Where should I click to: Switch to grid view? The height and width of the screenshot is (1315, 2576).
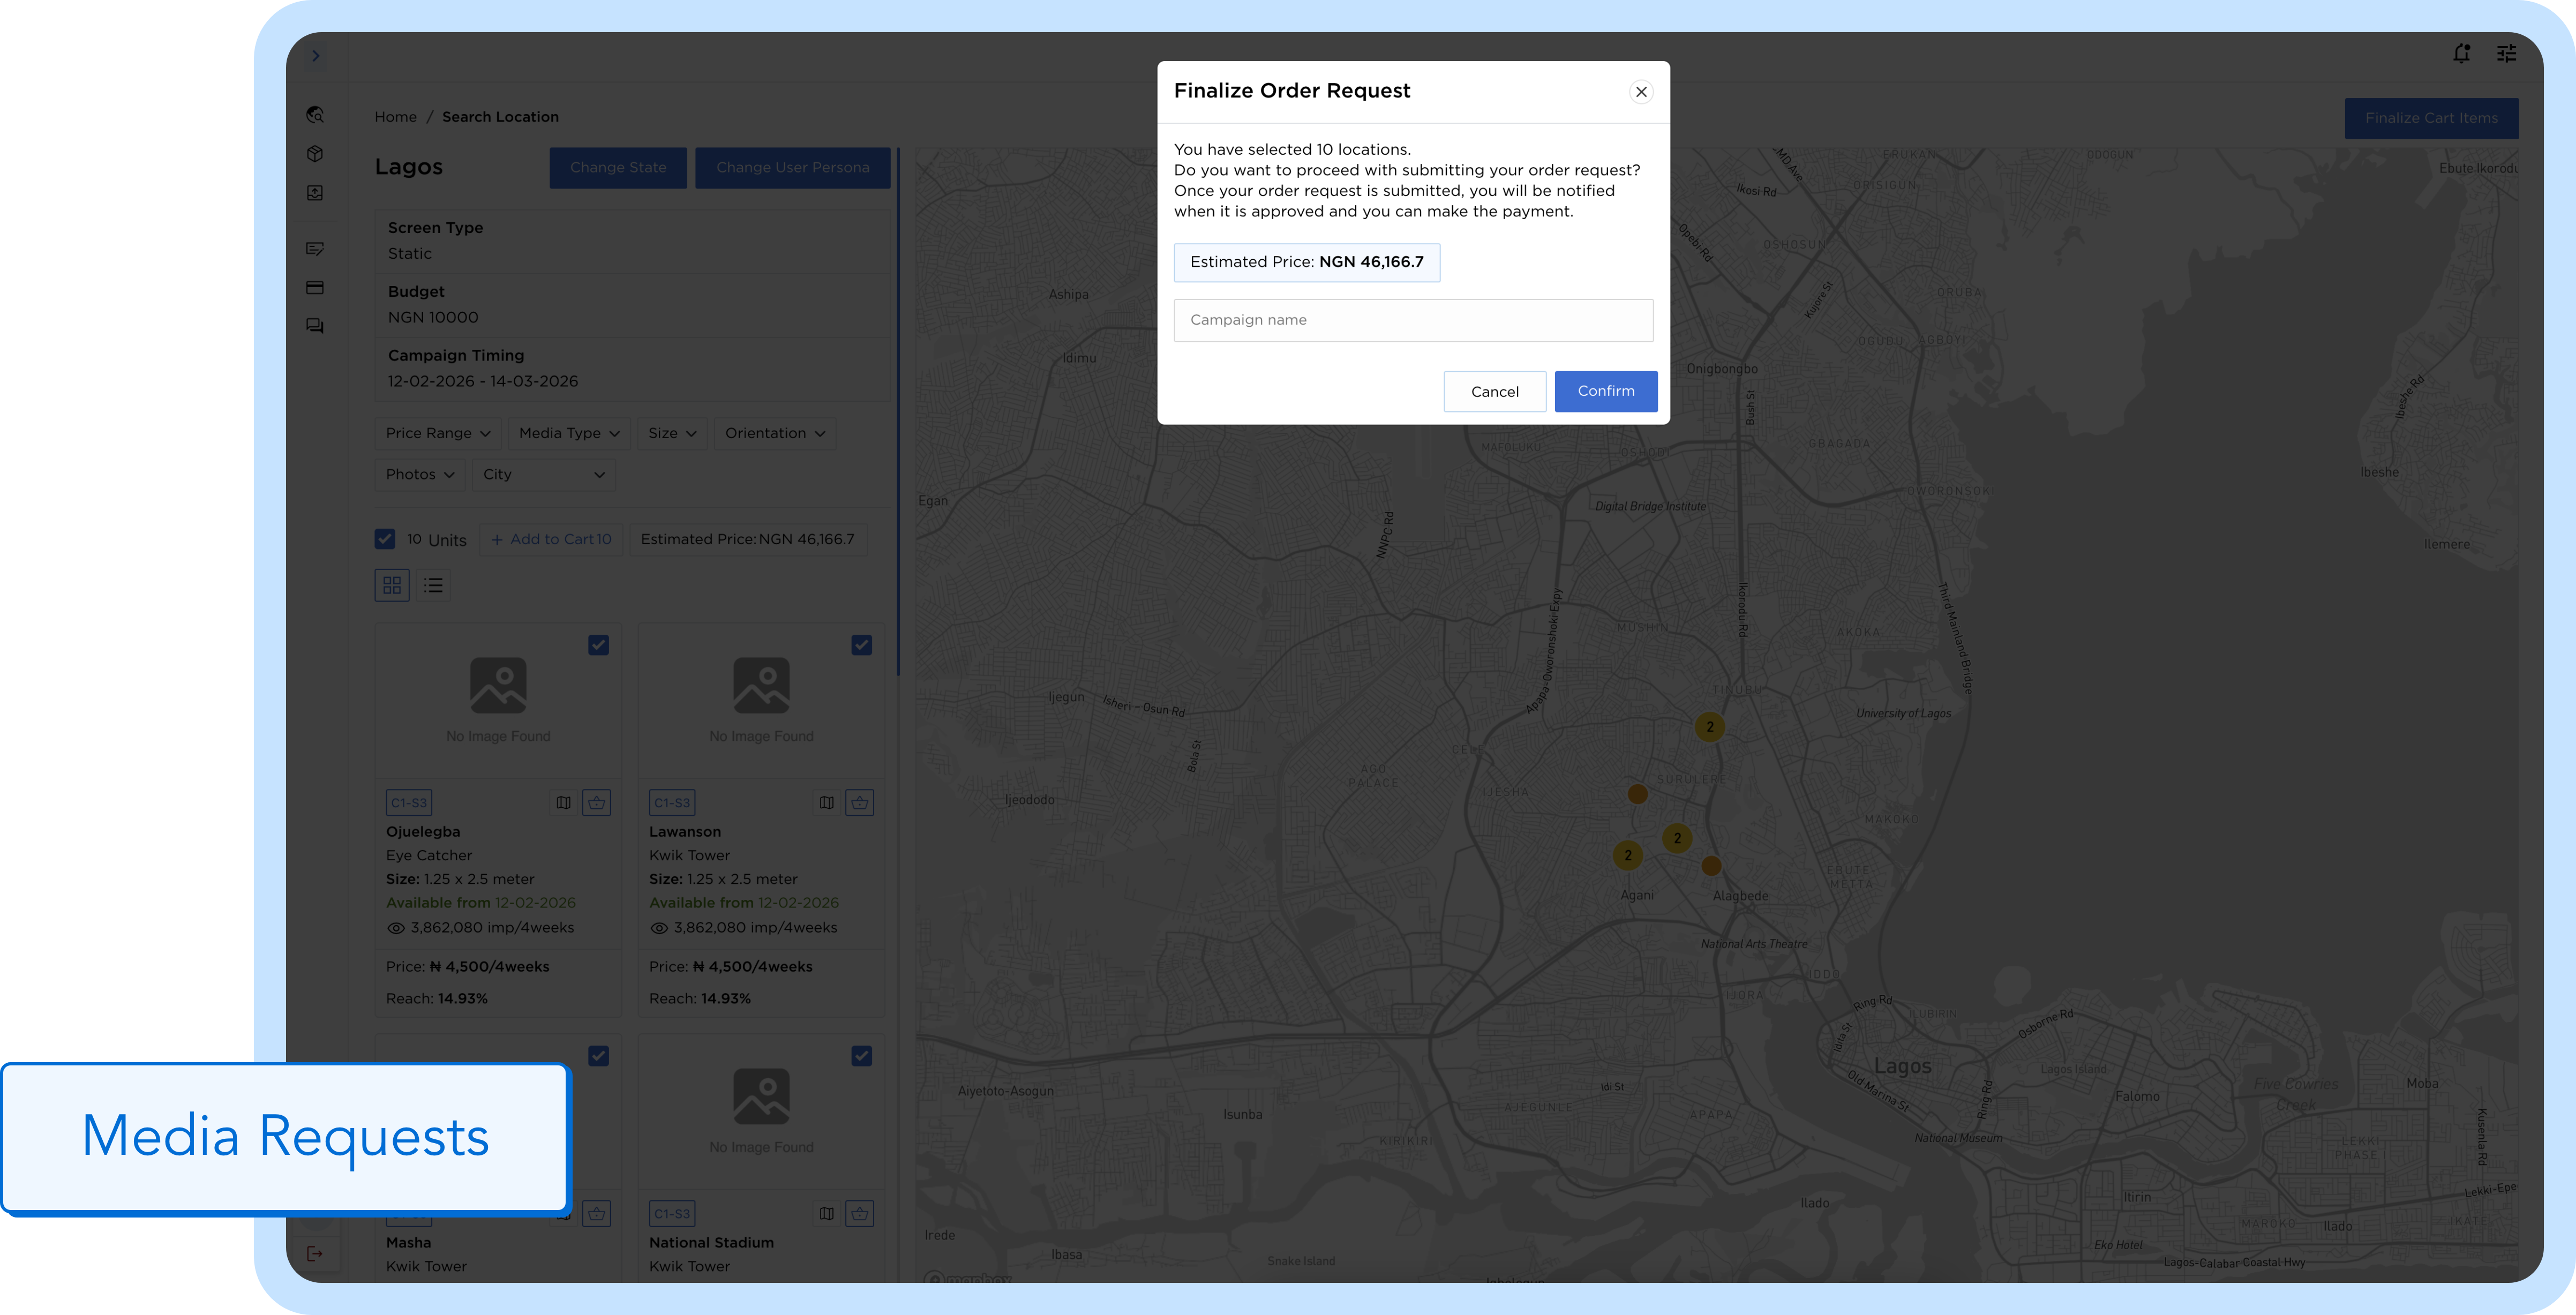pyautogui.click(x=392, y=585)
